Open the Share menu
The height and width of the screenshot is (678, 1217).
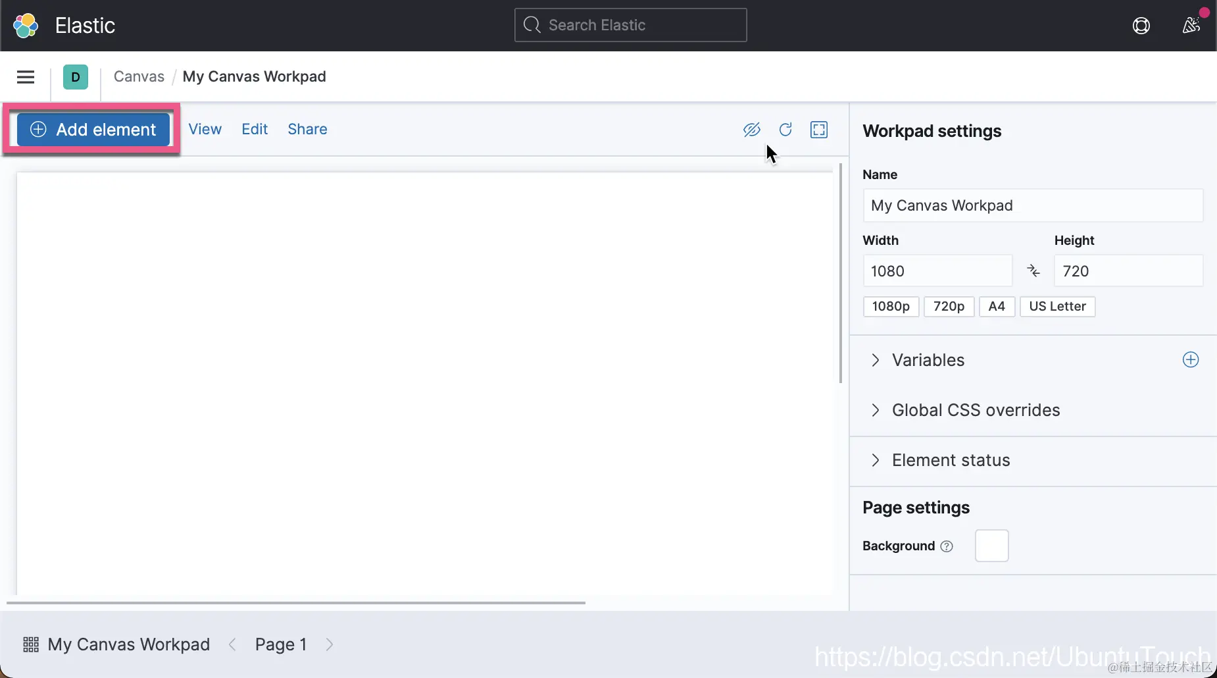click(307, 129)
